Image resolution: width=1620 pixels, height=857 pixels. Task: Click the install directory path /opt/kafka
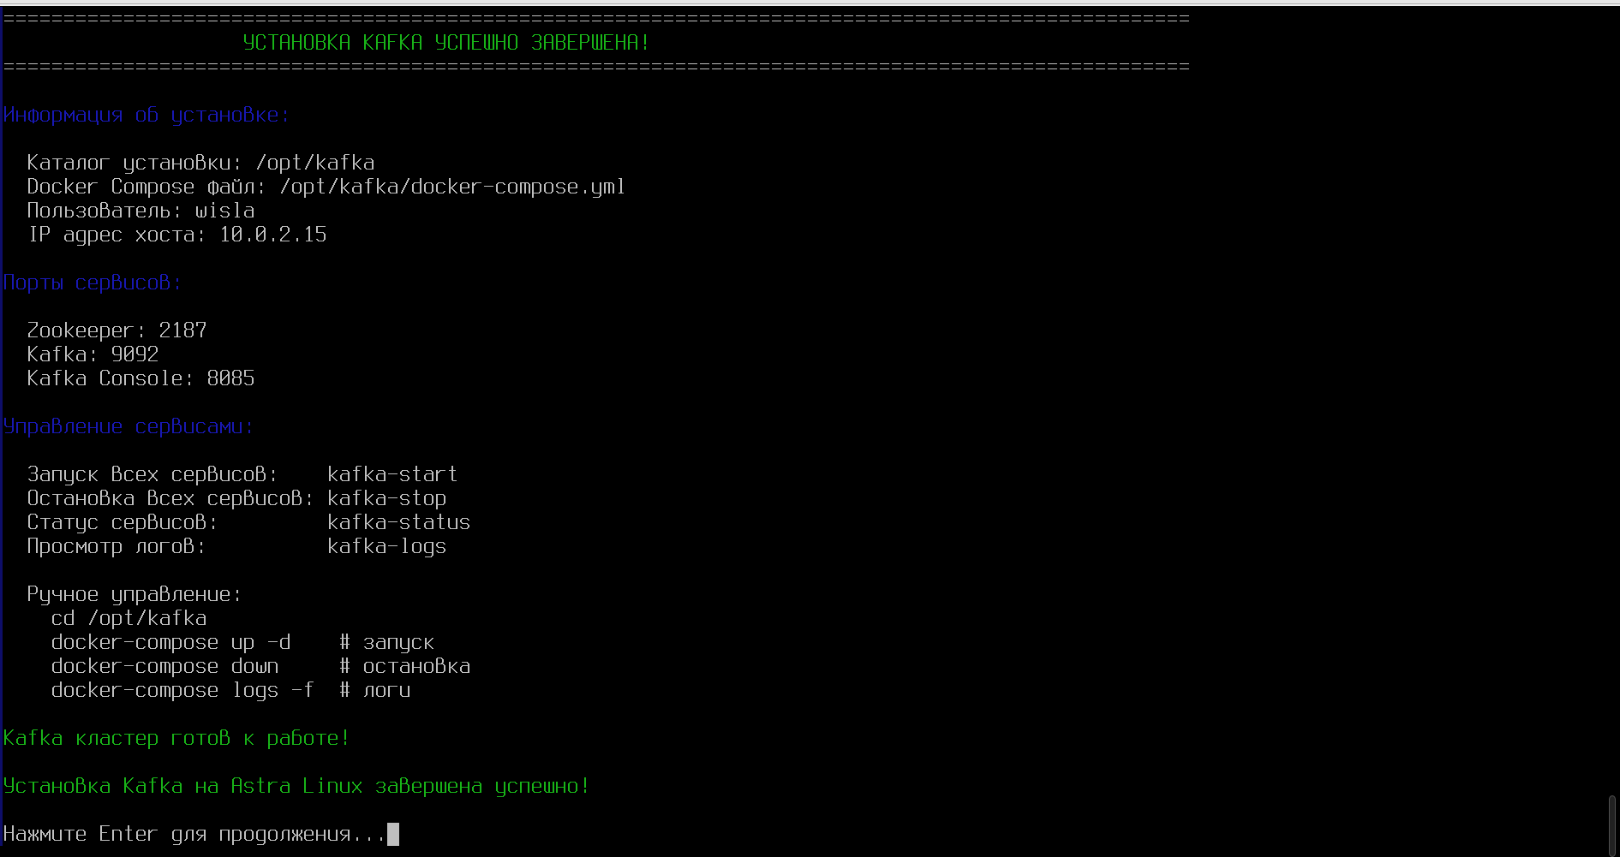pyautogui.click(x=314, y=163)
